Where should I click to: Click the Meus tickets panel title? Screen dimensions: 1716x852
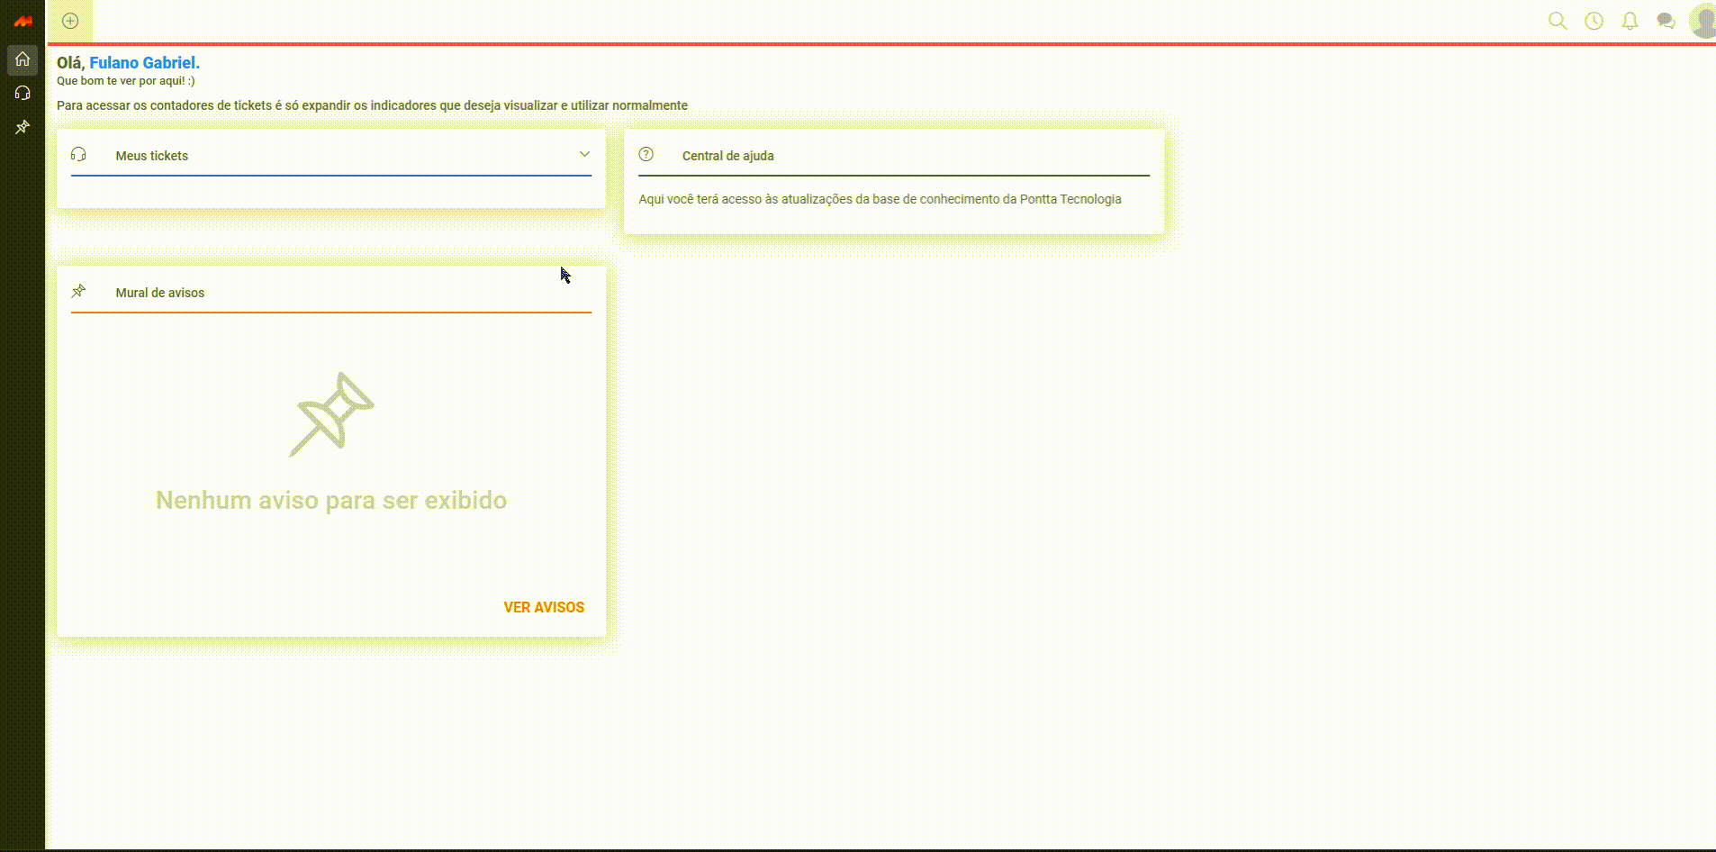point(151,156)
